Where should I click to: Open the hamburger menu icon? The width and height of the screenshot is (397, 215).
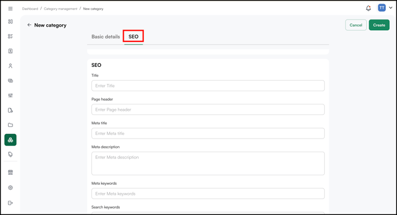coord(11,9)
